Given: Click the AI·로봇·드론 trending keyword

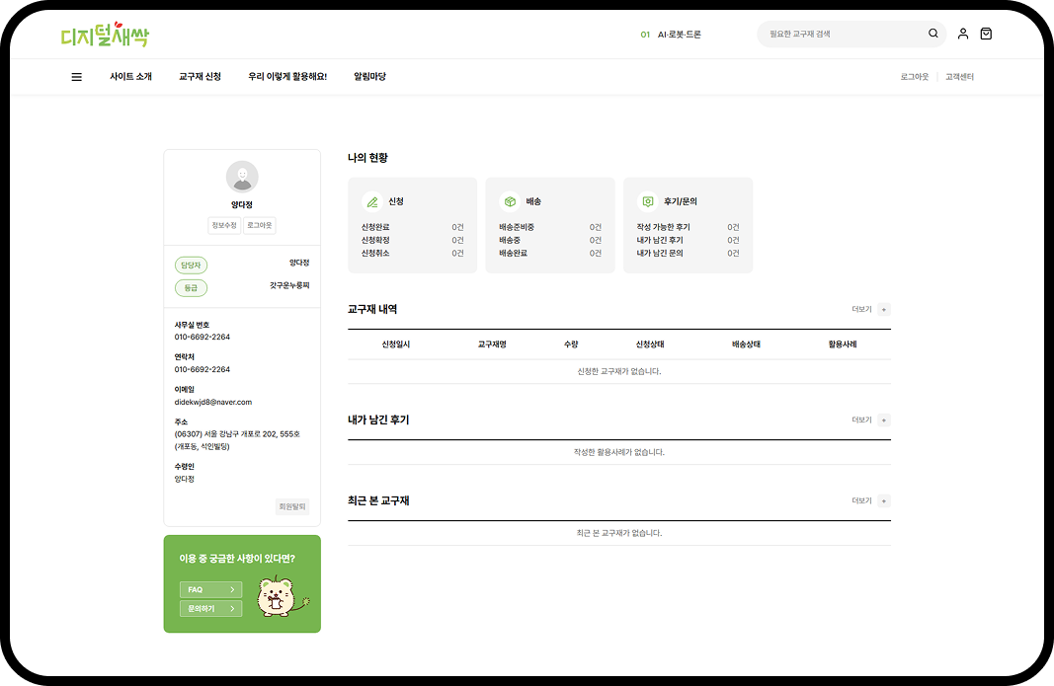Looking at the screenshot, I should coord(679,35).
